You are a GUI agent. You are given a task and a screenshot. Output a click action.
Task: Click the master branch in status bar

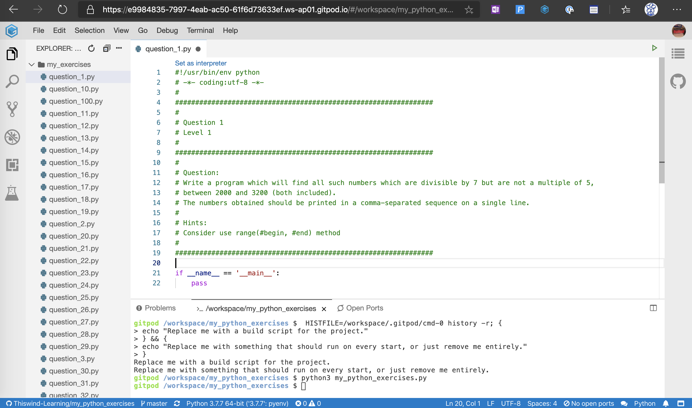[x=154, y=403]
